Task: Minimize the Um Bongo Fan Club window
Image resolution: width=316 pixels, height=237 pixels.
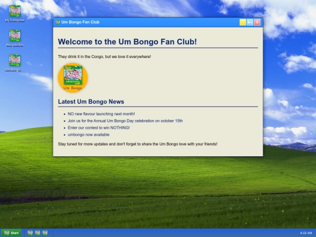Action: tap(243, 22)
